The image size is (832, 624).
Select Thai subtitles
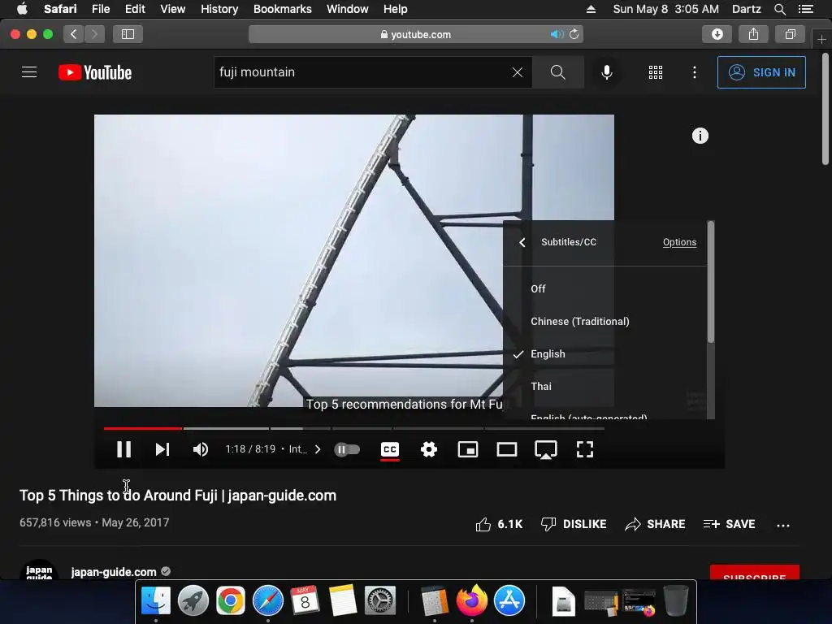tap(604, 386)
